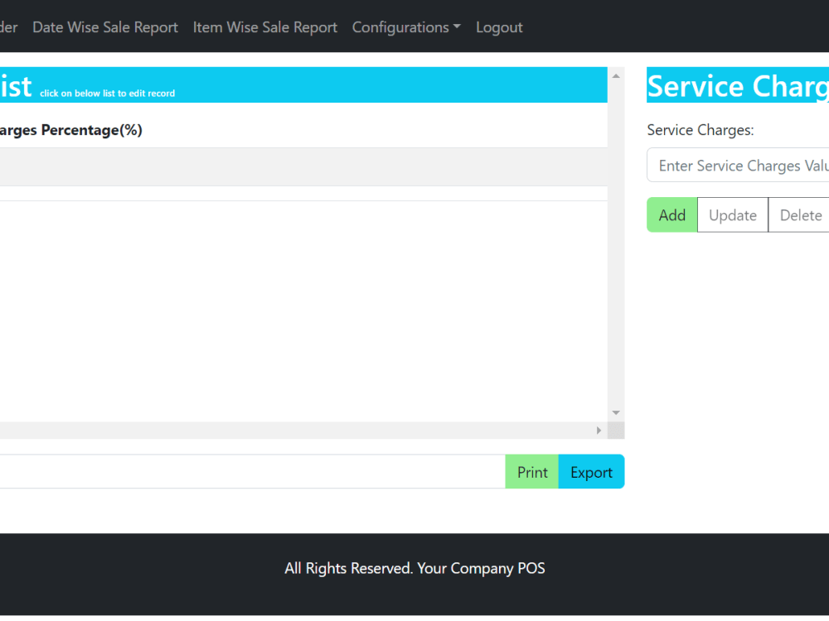829x621 pixels.
Task: Click the Print button
Action: 531,471
